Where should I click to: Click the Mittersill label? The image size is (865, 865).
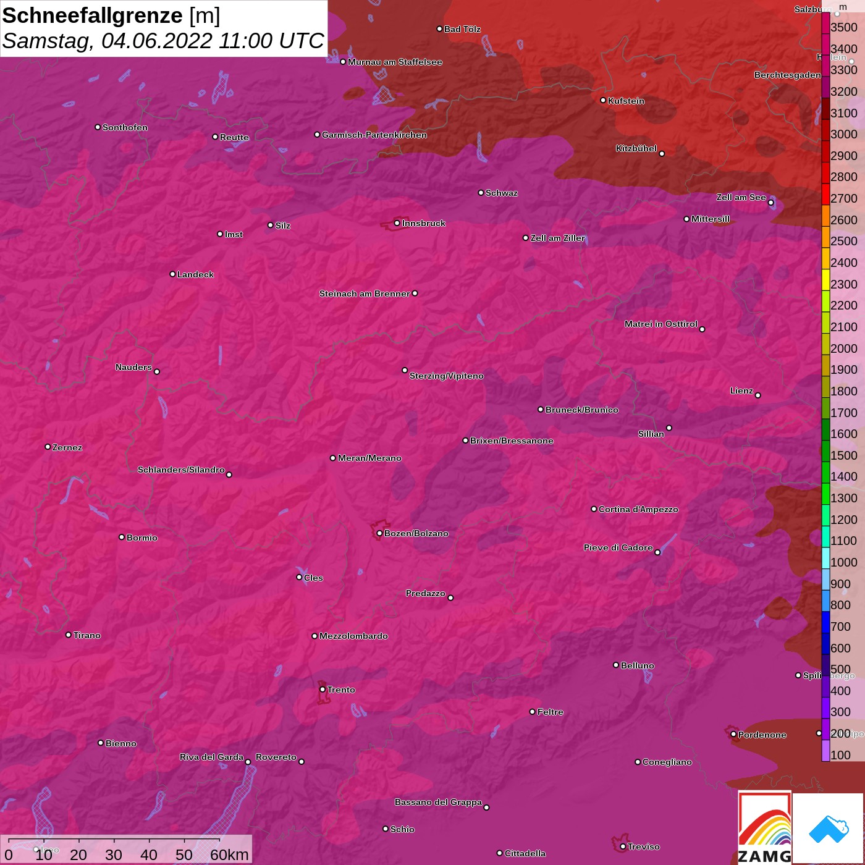[711, 219]
